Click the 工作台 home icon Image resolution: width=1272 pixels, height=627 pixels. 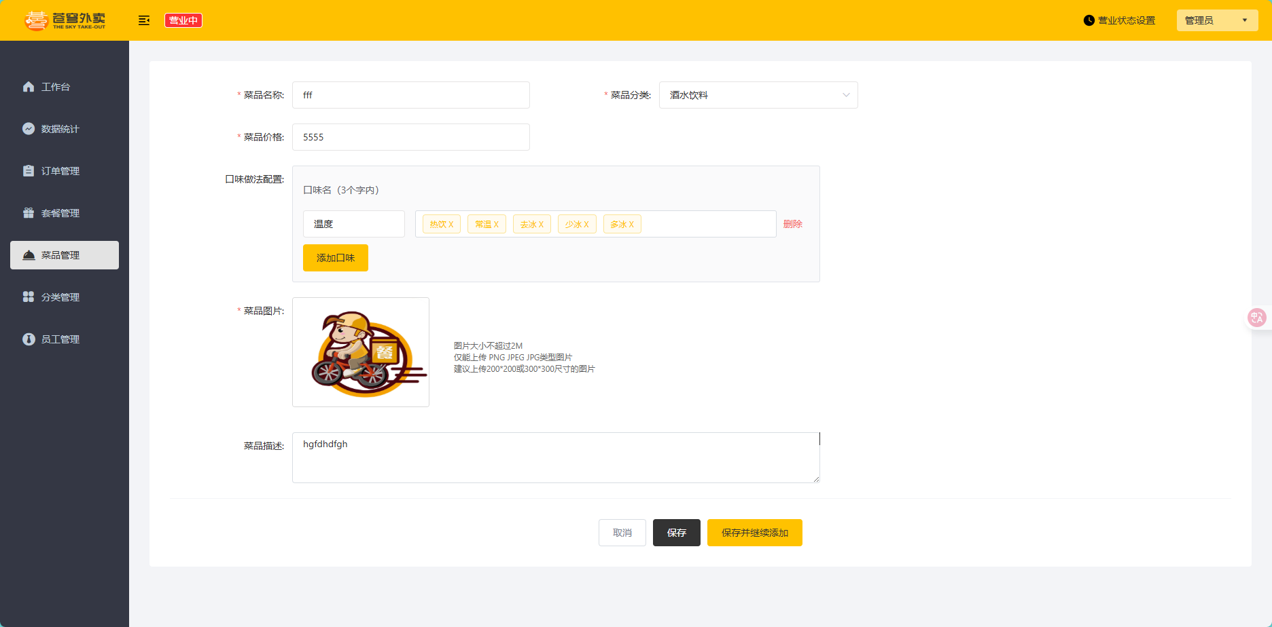(x=29, y=87)
